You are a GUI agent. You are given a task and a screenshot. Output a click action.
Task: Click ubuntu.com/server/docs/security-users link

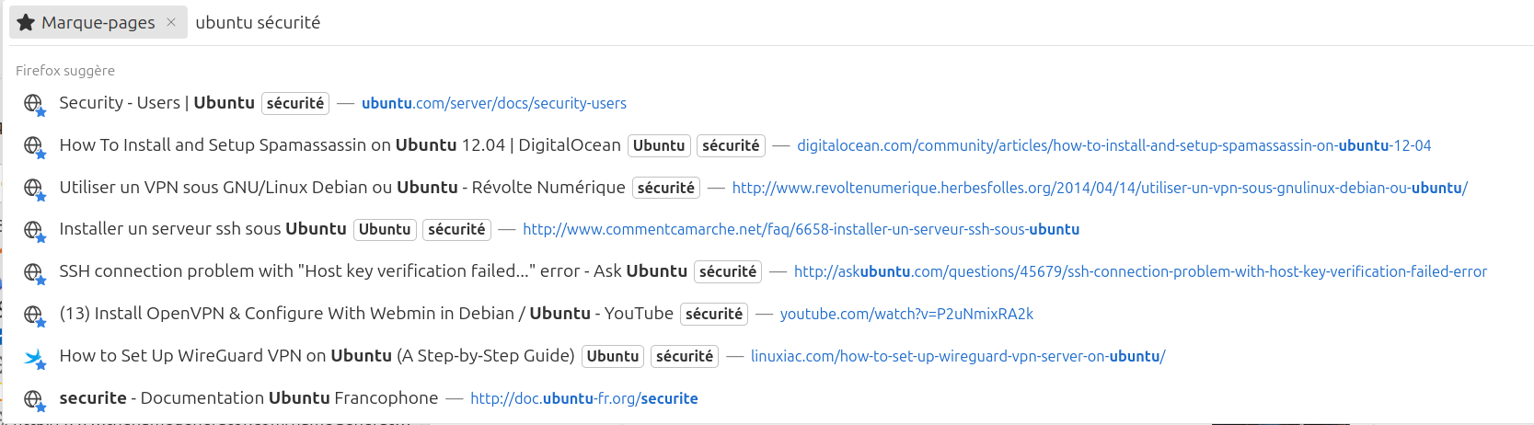point(494,103)
